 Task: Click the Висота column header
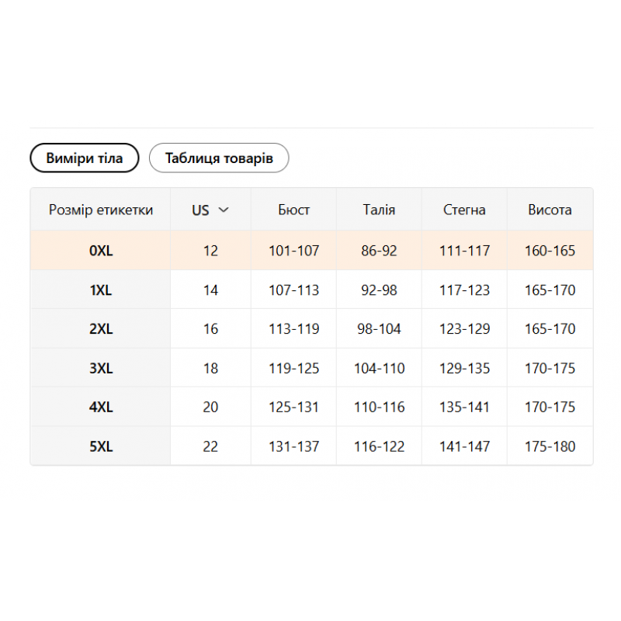click(x=550, y=210)
